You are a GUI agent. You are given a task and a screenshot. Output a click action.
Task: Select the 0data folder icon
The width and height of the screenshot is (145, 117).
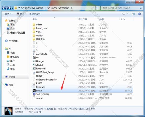click(34, 24)
